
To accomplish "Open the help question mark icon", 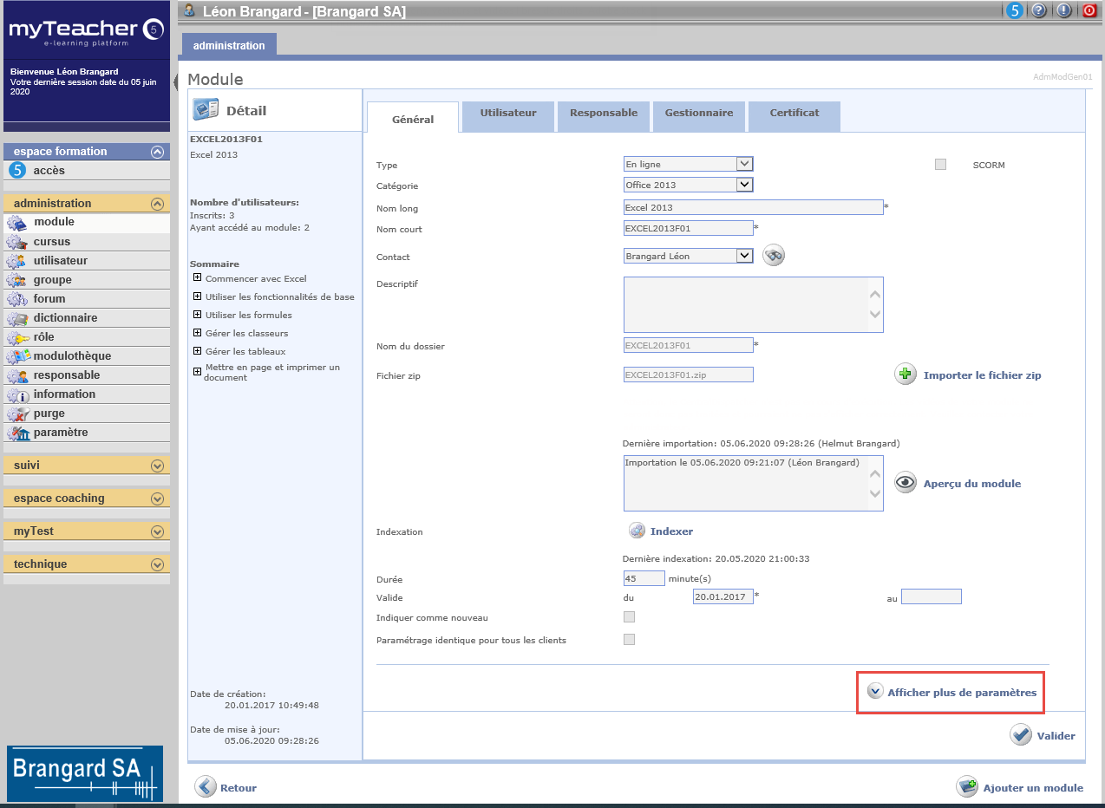I will point(1038,11).
